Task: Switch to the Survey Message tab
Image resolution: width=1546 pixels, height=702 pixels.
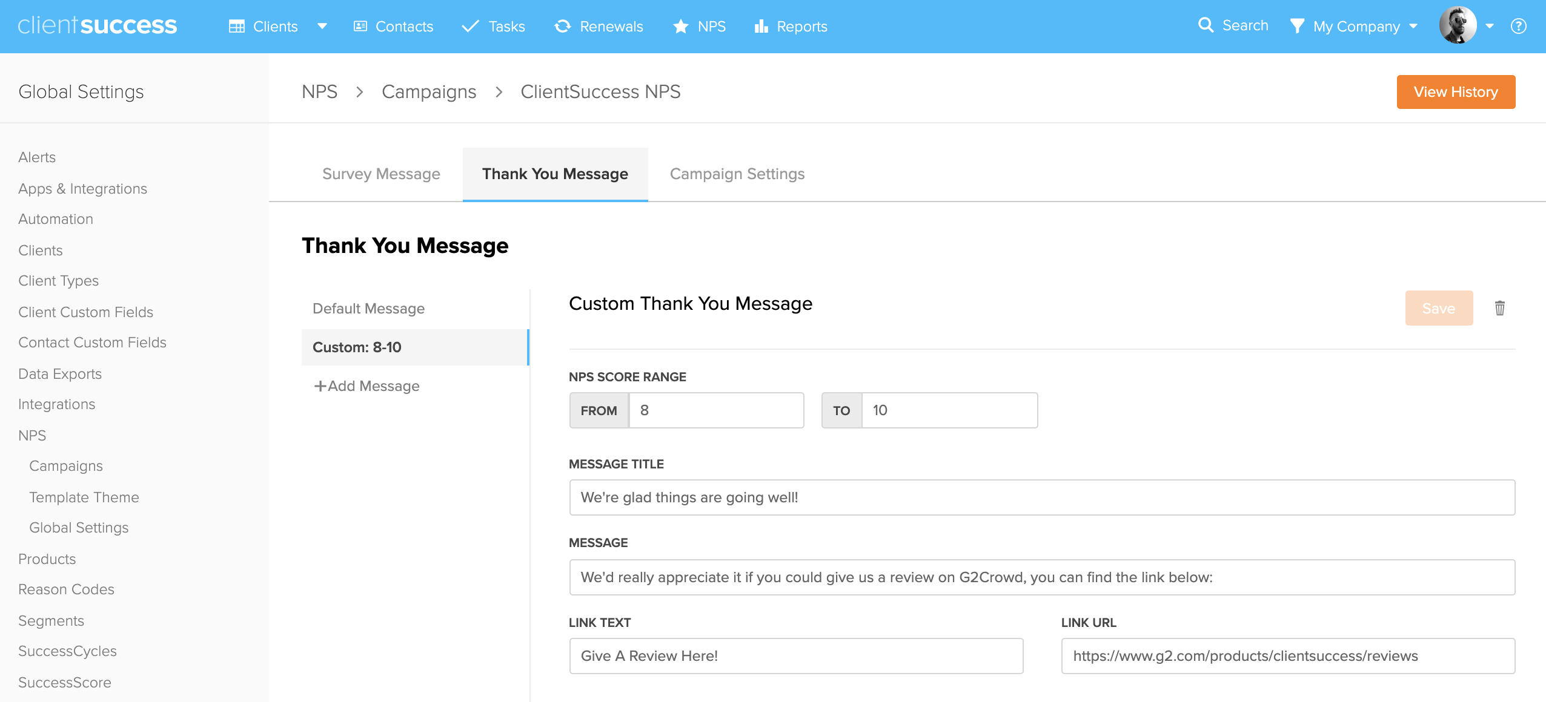Action: pyautogui.click(x=381, y=174)
